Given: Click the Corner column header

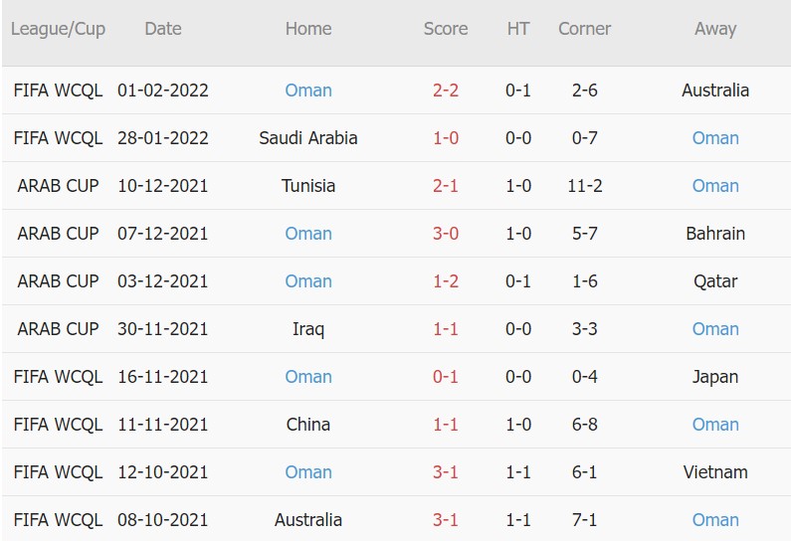Looking at the screenshot, I should coord(585,29).
